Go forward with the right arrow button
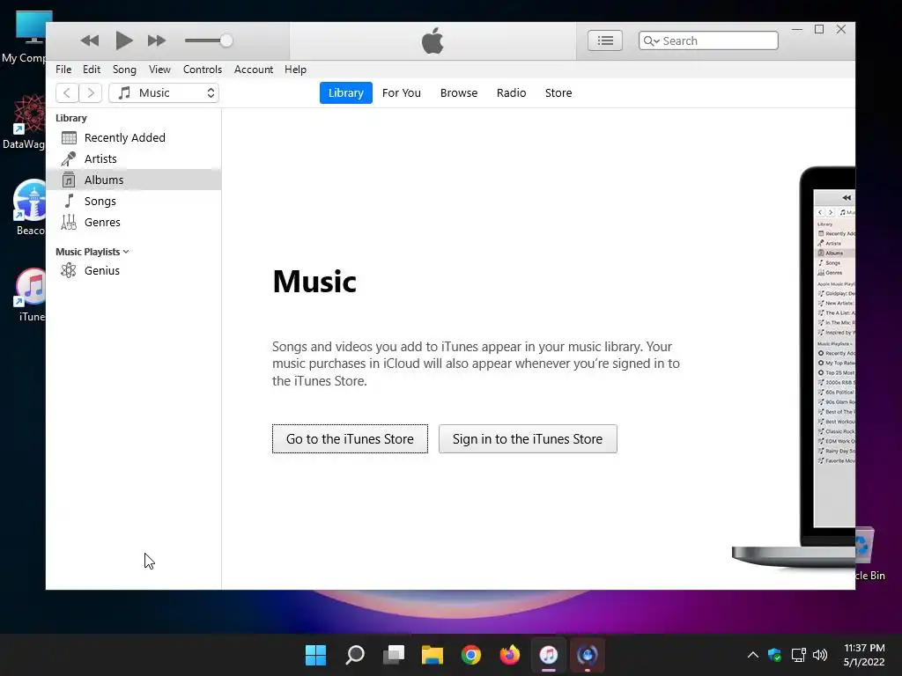 click(x=91, y=92)
